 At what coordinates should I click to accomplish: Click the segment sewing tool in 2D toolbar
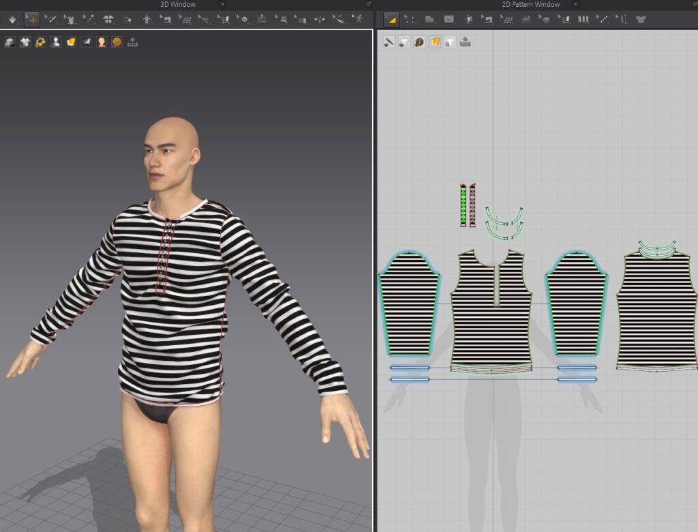click(486, 19)
